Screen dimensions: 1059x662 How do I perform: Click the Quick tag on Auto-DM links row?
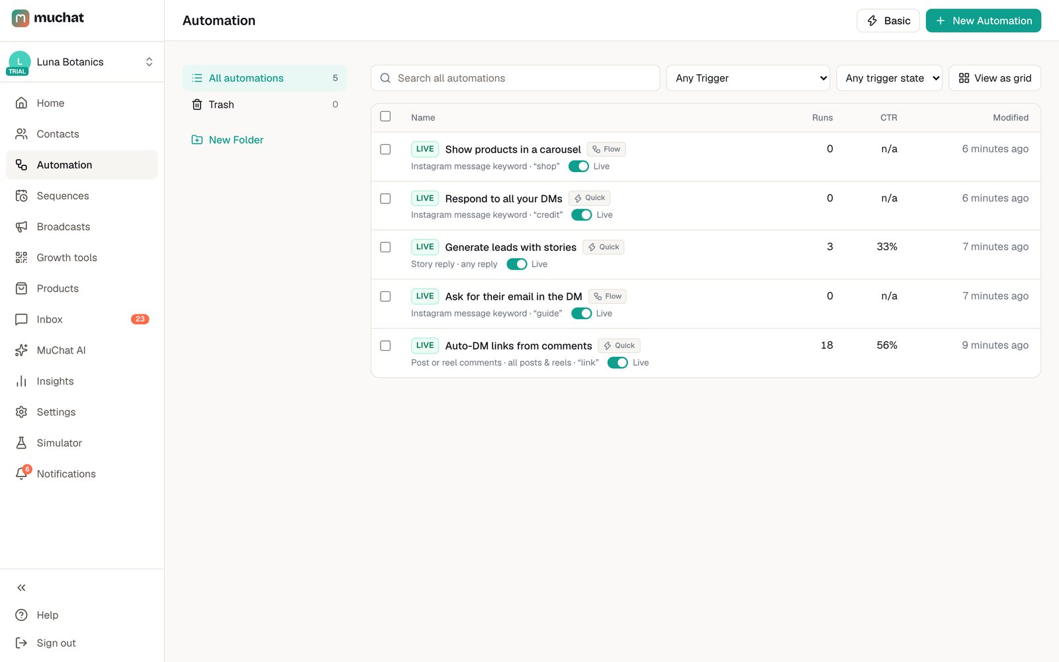pyautogui.click(x=619, y=346)
